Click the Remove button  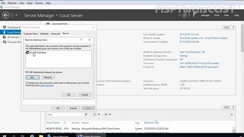pos(48,77)
